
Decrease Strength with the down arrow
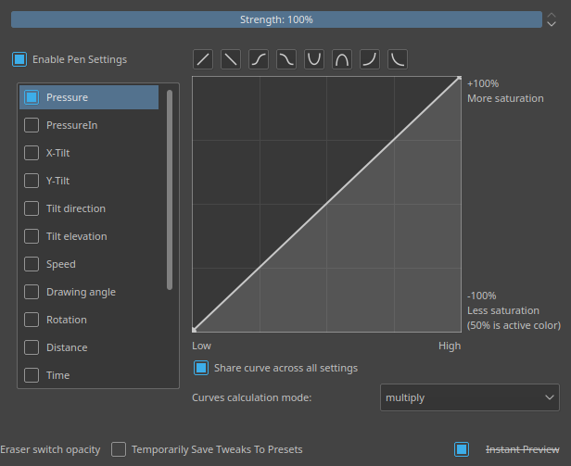pyautogui.click(x=552, y=24)
